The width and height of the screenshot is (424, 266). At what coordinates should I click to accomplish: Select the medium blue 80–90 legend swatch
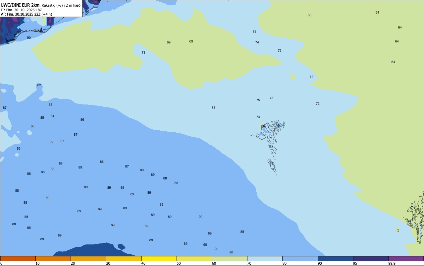pos(300,258)
